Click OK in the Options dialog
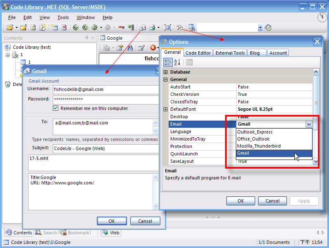Screen dimensions: 329x248 click(x=241, y=201)
